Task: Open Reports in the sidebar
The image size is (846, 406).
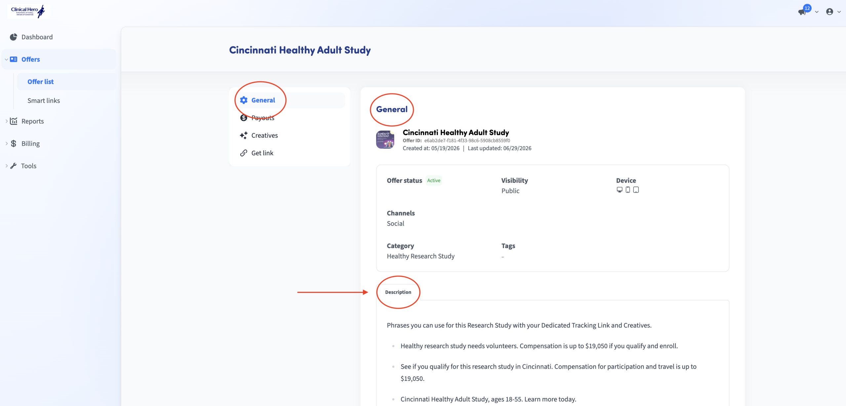Action: tap(32, 121)
